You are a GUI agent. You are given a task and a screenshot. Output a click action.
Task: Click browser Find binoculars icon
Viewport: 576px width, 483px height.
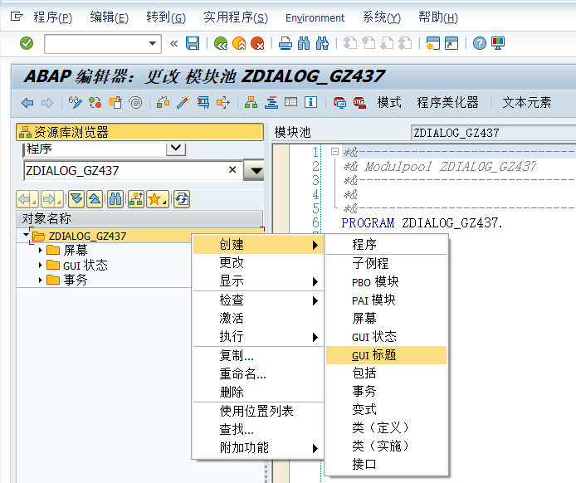pyautogui.click(x=115, y=199)
